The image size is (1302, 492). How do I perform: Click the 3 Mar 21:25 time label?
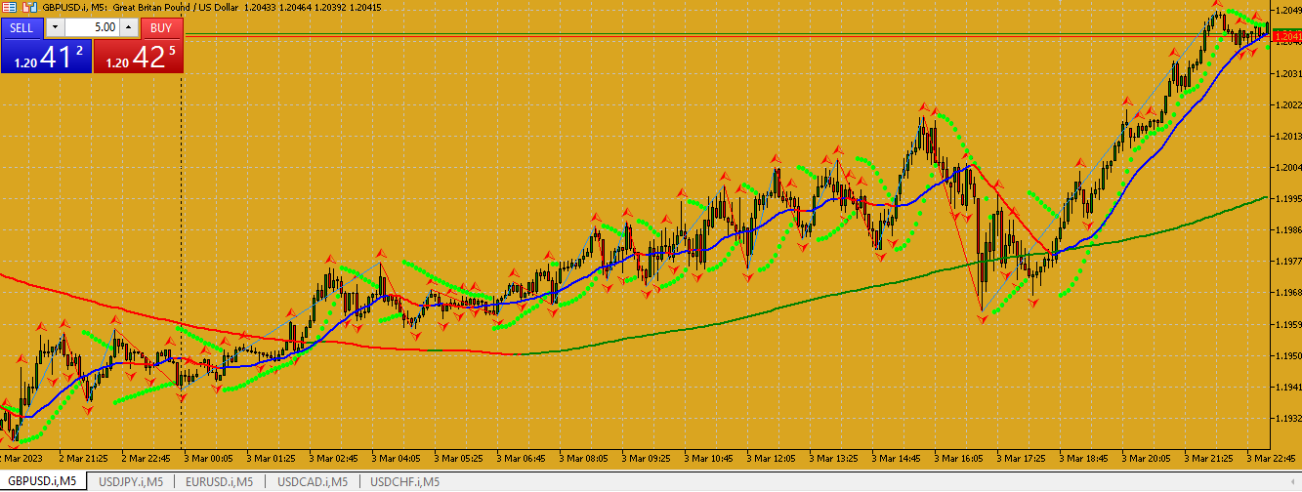tap(1208, 457)
